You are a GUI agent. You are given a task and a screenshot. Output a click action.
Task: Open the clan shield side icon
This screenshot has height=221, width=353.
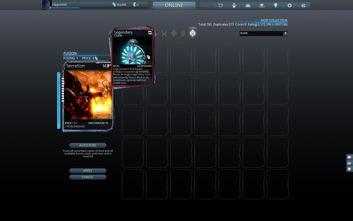tap(349, 169)
